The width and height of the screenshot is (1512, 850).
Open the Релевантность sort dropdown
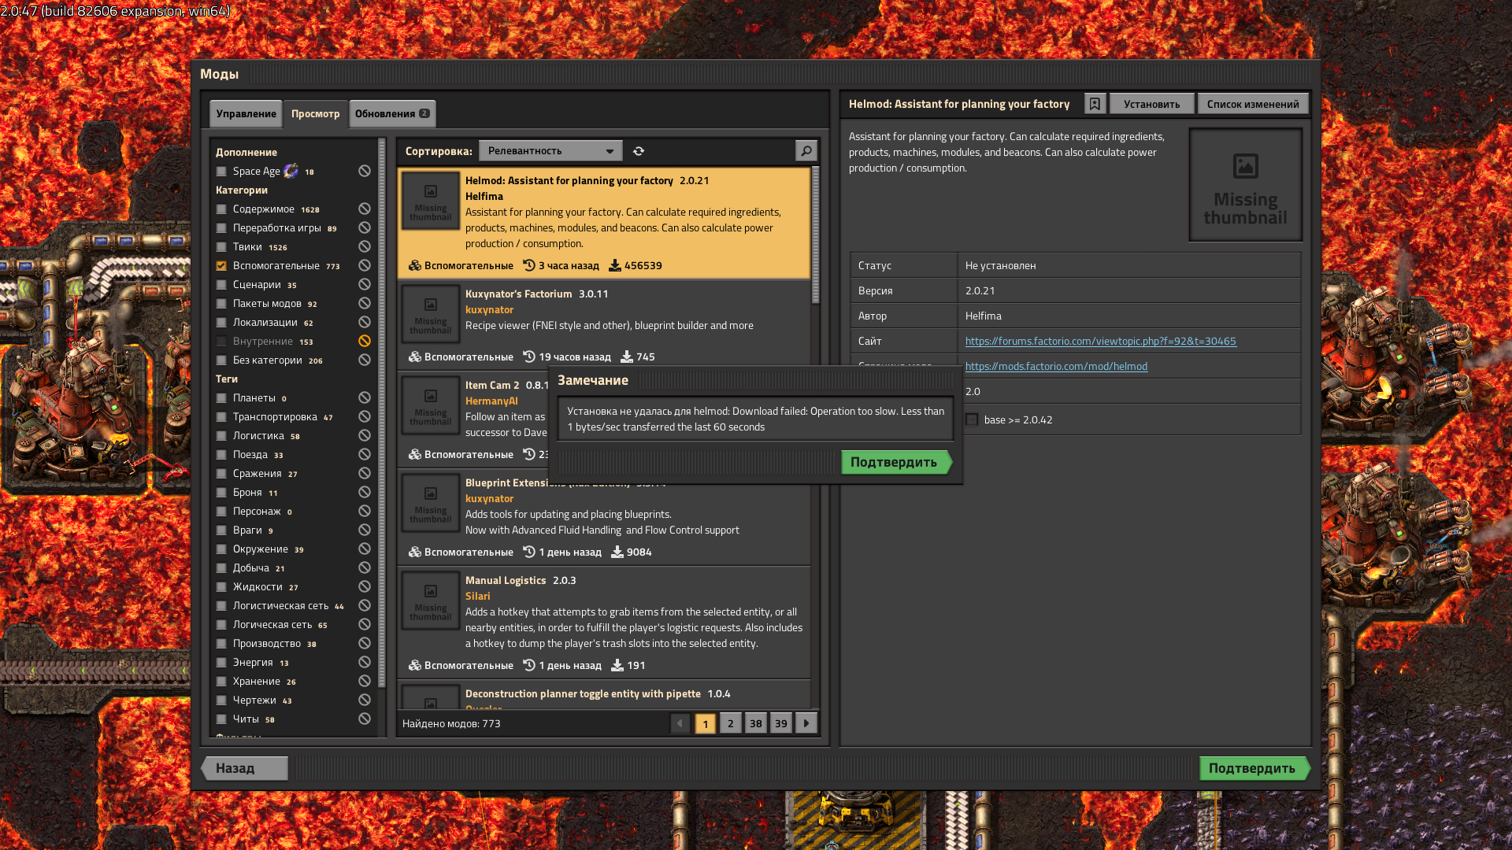coord(550,150)
